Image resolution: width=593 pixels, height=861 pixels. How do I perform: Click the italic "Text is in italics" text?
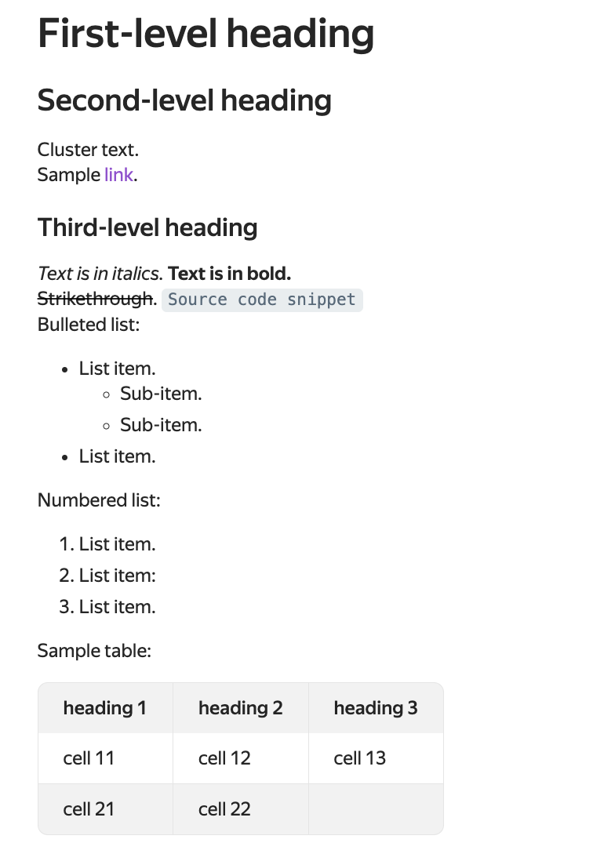100,274
